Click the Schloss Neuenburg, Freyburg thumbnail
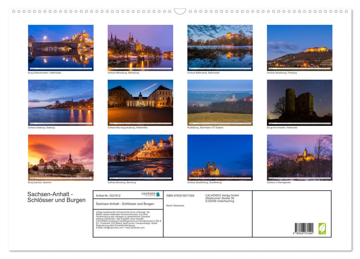This screenshot has height=259, width=360. tap(300, 48)
